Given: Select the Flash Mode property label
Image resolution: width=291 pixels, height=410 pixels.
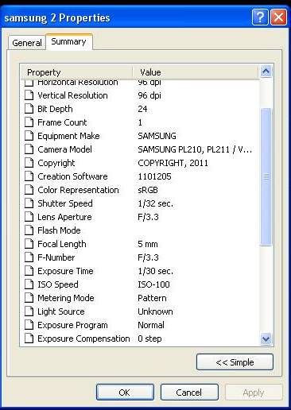Looking at the screenshot, I should pos(59,230).
